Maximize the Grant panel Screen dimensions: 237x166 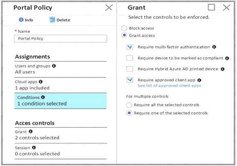point(212,8)
